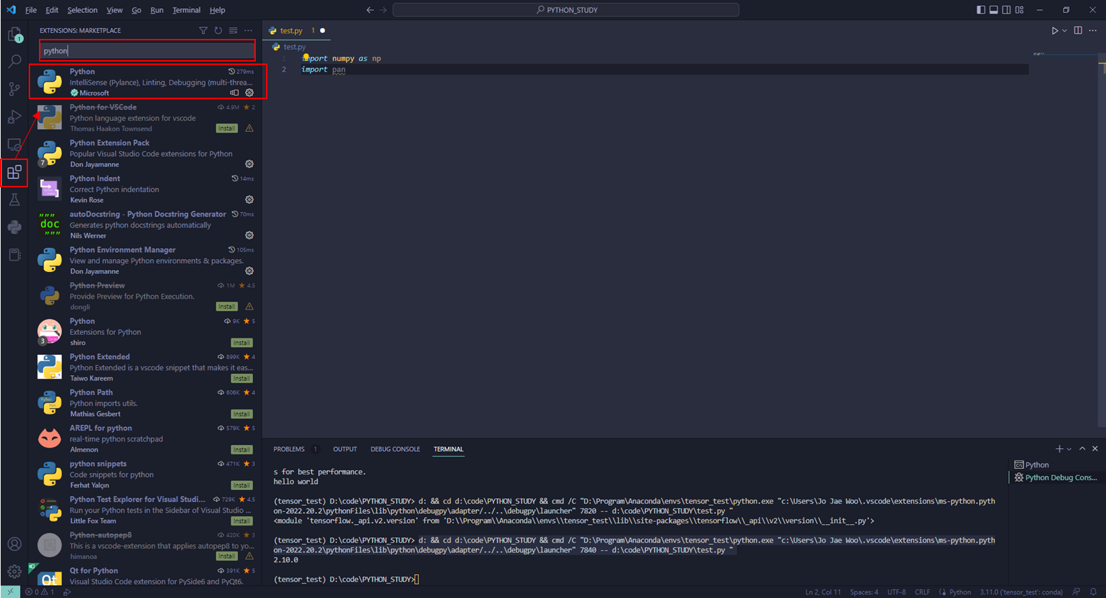Open manage gear for Microsoft Python extension
The width and height of the screenshot is (1106, 598).
[x=250, y=93]
